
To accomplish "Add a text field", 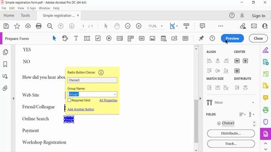I will point(87,38).
